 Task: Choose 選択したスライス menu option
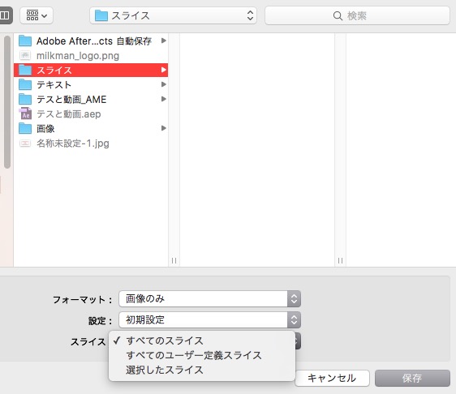[202, 370]
